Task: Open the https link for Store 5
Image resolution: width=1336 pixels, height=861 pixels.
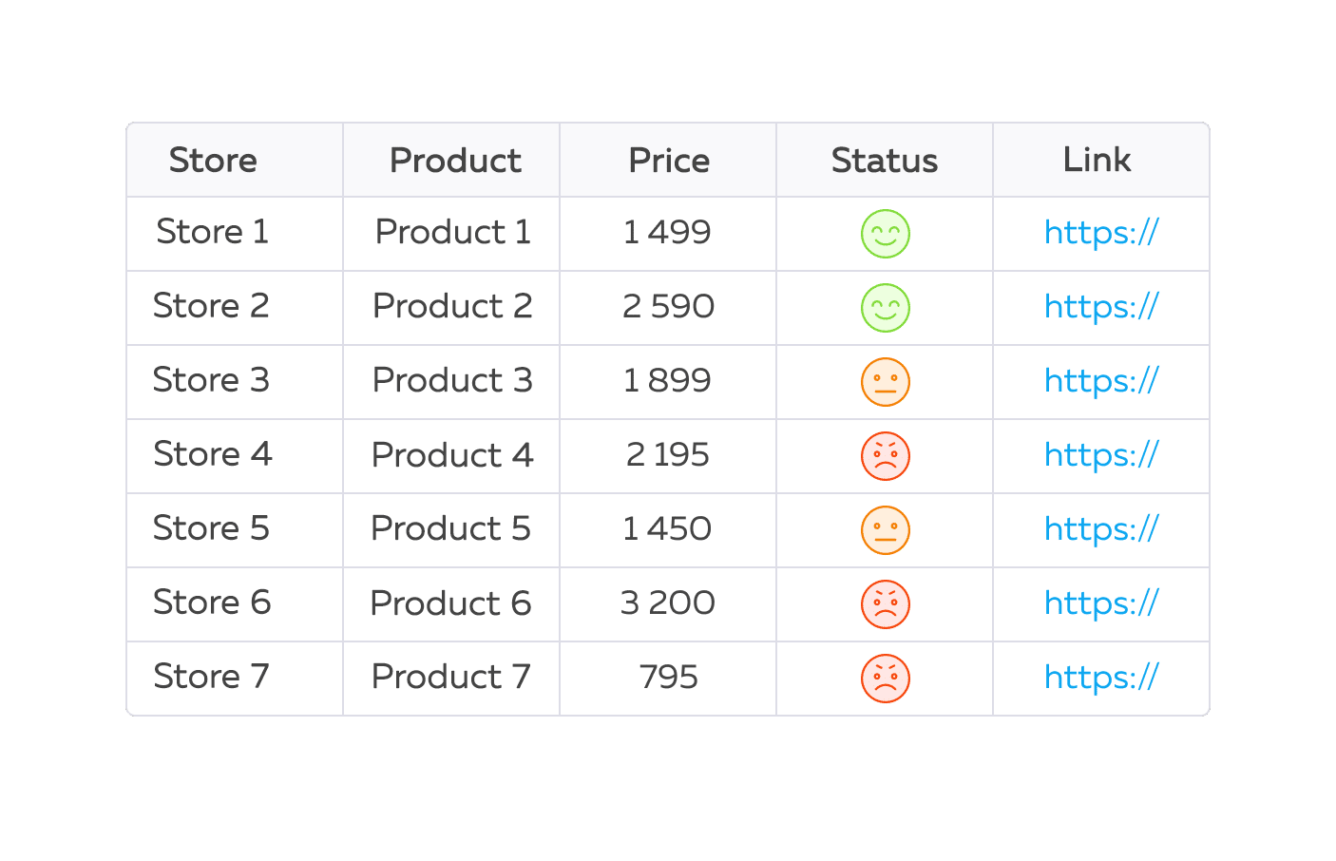Action: tap(1100, 529)
